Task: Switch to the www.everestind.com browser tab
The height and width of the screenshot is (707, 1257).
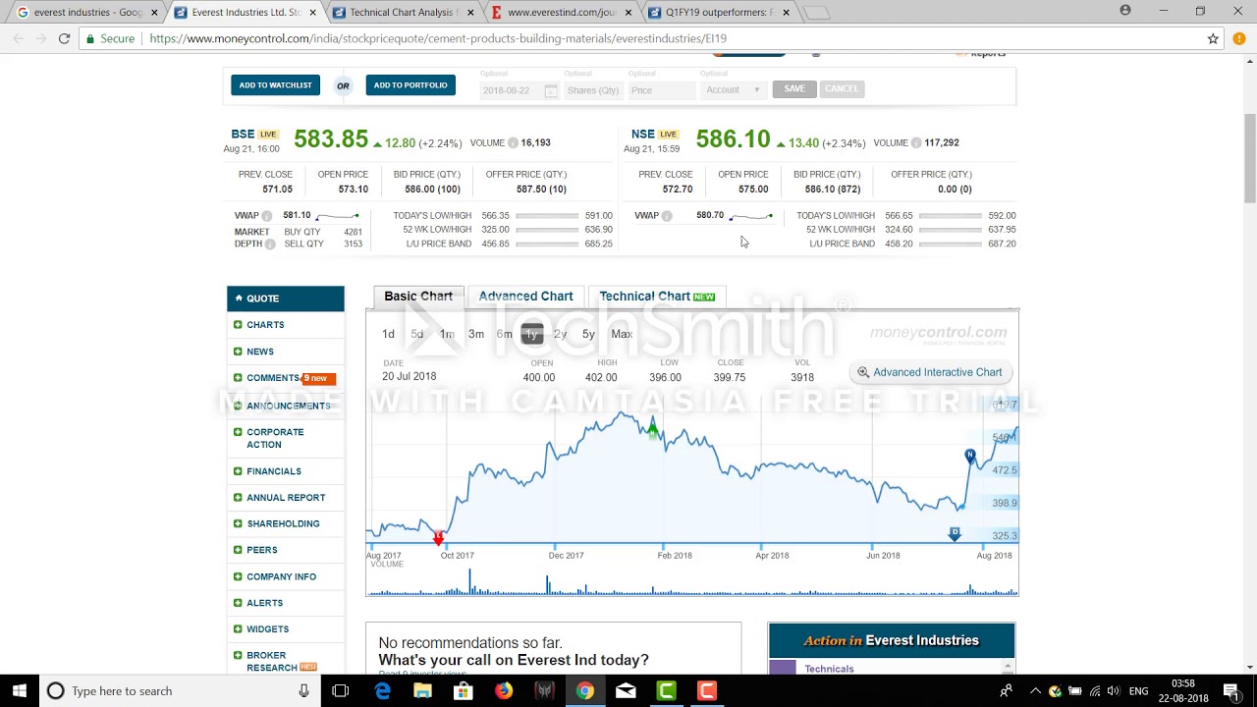Action: coord(562,12)
